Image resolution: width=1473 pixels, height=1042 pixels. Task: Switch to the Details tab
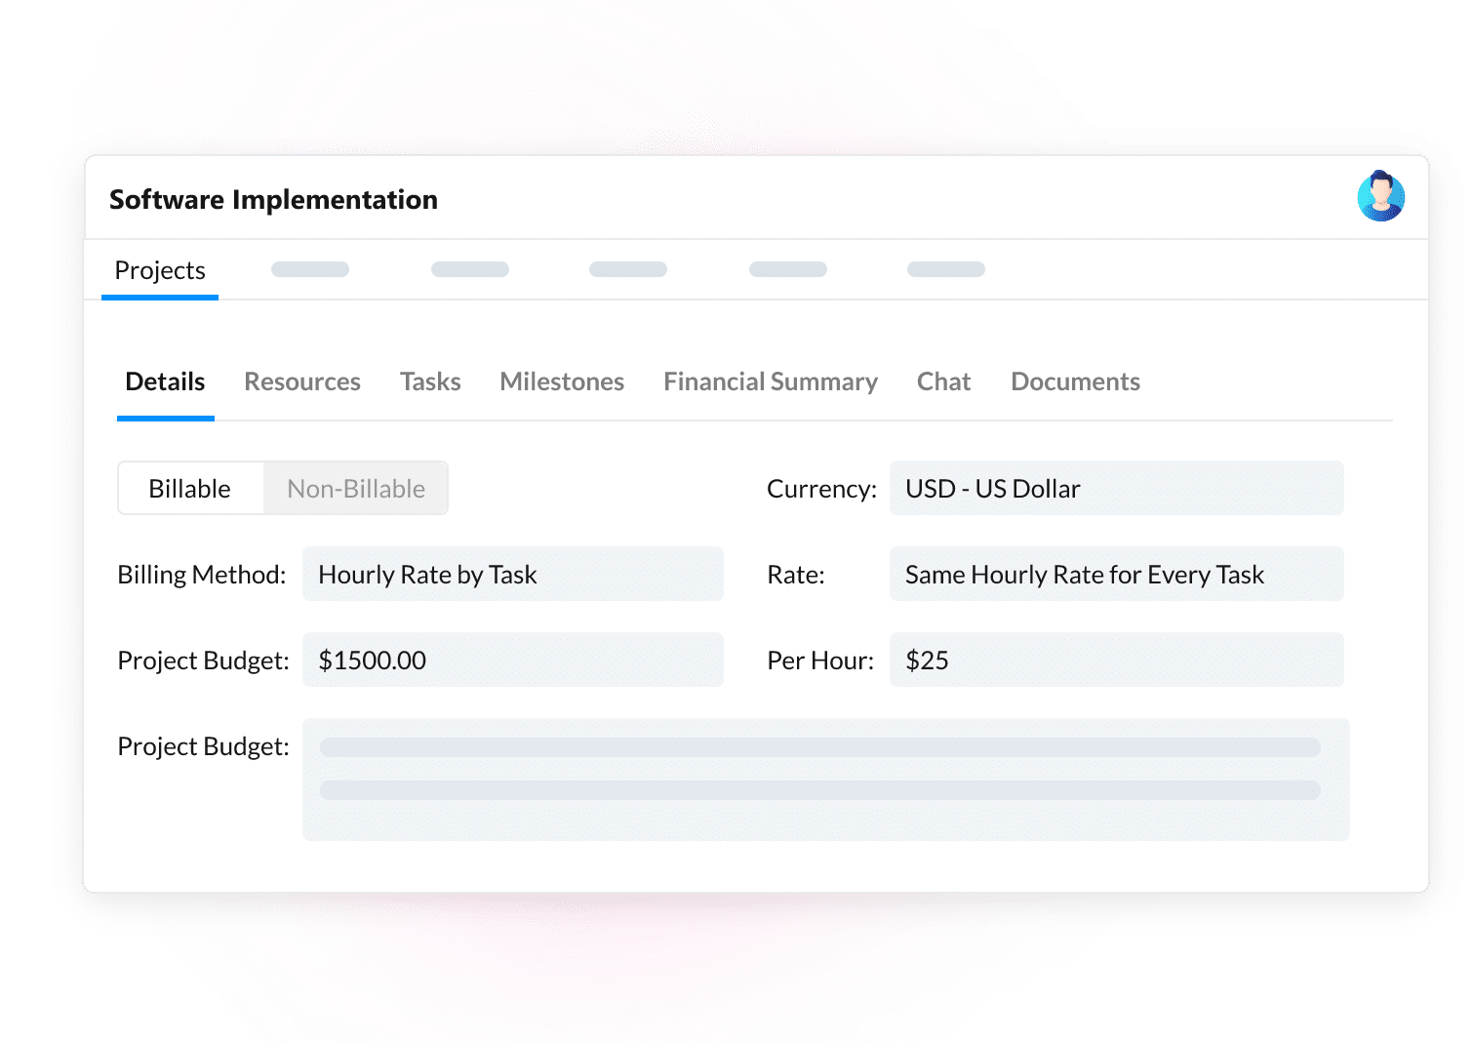165,381
